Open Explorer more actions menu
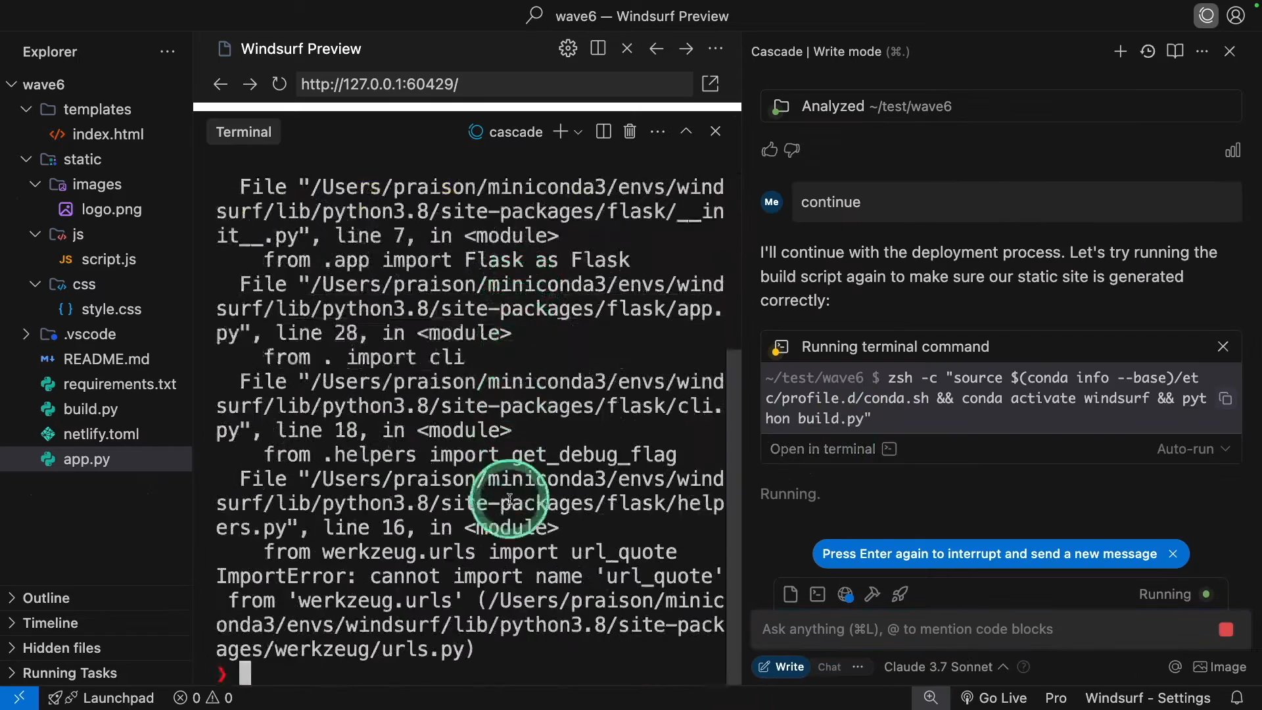 coord(168,51)
